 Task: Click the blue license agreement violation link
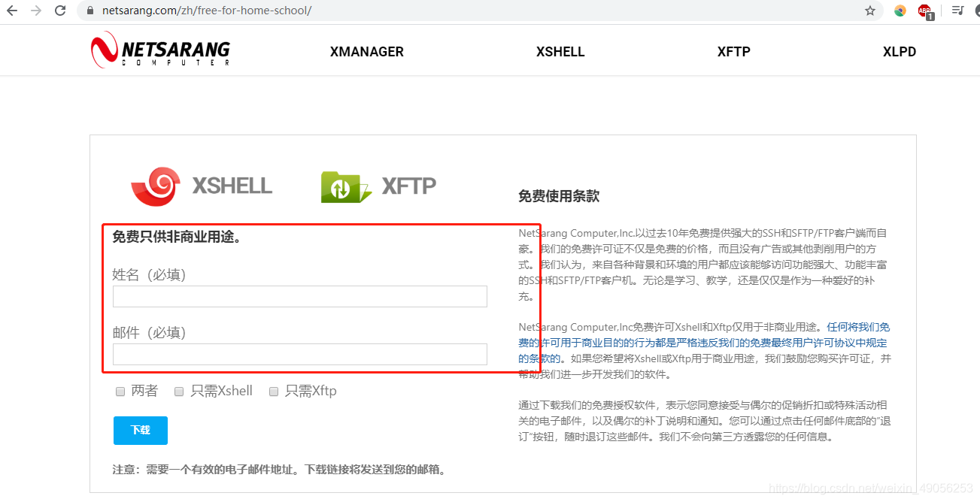click(704, 343)
